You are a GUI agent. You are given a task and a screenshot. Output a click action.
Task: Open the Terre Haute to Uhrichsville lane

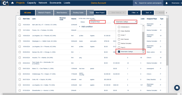[43, 63]
